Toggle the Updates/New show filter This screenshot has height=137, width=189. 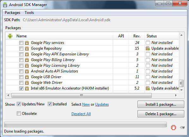(19, 104)
